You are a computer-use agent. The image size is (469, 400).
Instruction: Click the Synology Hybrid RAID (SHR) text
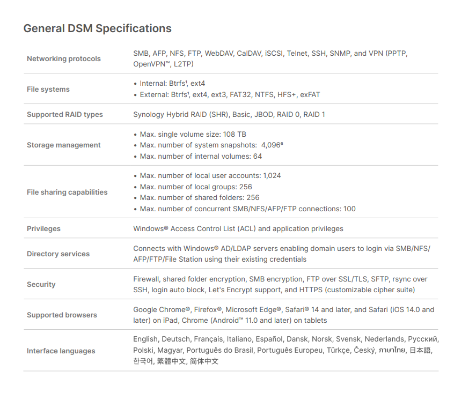pyautogui.click(x=181, y=115)
